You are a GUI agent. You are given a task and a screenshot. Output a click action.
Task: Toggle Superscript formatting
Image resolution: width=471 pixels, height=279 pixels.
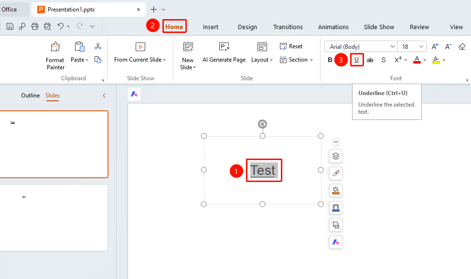coord(398,60)
